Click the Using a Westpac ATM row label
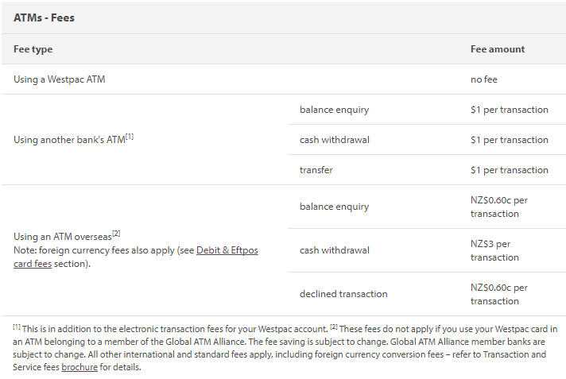Image resolution: width=566 pixels, height=379 pixels. [x=59, y=79]
